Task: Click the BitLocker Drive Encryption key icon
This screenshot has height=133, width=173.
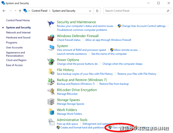Action: [x=51, y=92]
